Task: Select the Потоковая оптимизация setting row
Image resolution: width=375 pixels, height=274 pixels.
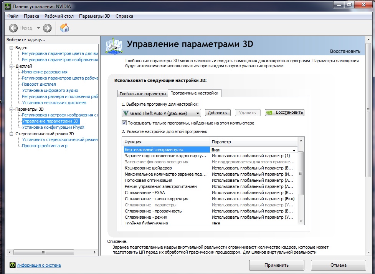Action: [x=210, y=180]
